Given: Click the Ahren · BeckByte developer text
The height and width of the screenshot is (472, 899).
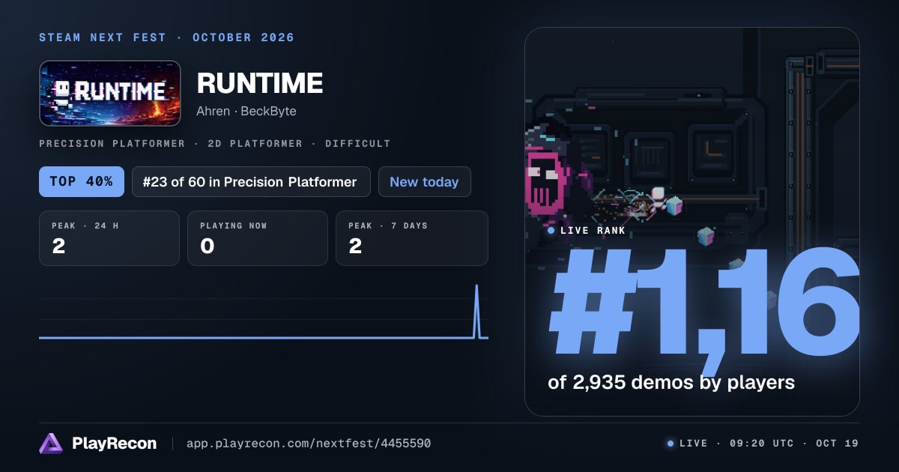Looking at the screenshot, I should (x=246, y=111).
